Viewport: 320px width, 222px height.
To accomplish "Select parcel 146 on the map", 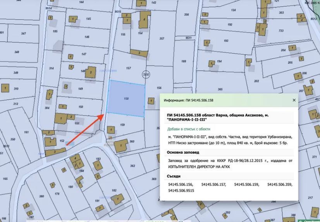I will tap(86, 37).
